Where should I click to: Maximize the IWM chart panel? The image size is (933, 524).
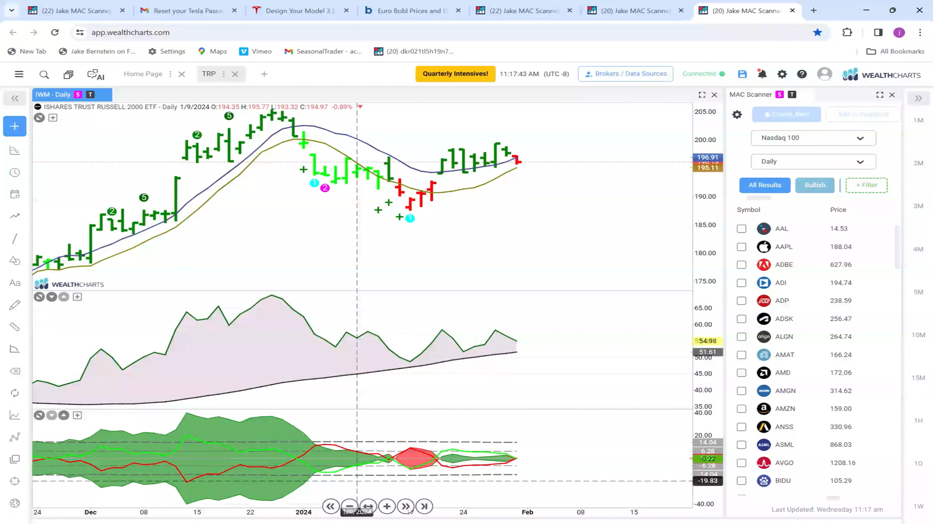[702, 95]
